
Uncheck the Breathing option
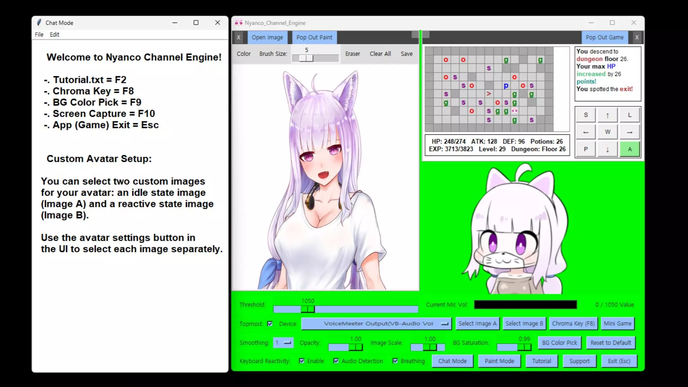[x=396, y=361]
